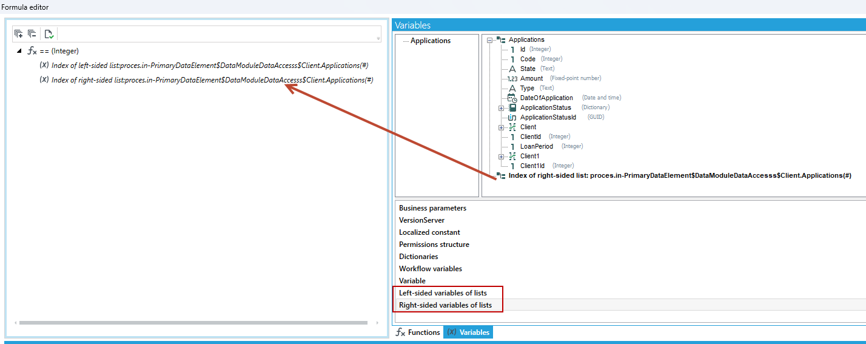866x344 pixels.
Task: Select Applications root node label in tree
Action: [526, 40]
